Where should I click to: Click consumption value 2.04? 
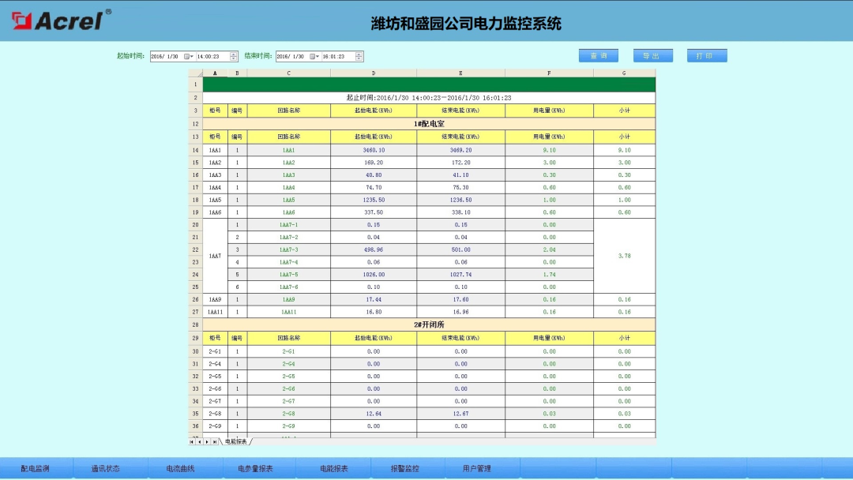[x=549, y=250]
